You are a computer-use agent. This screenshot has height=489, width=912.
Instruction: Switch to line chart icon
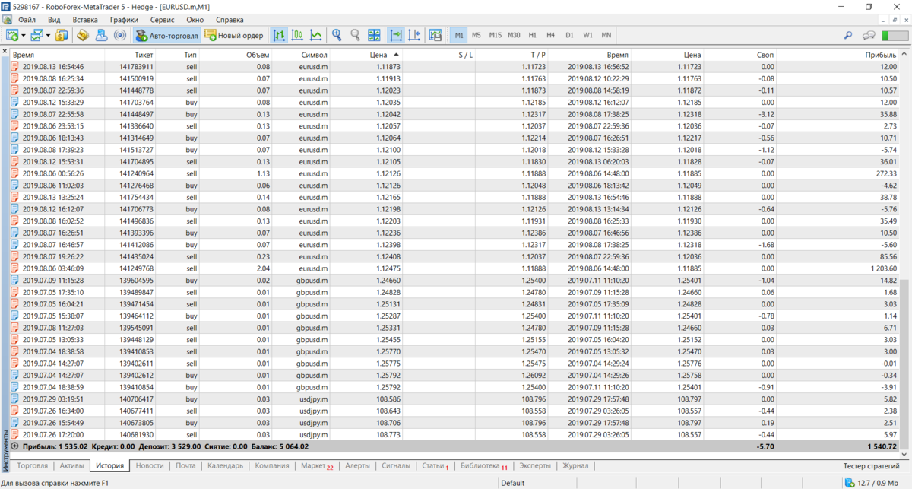[x=316, y=35]
